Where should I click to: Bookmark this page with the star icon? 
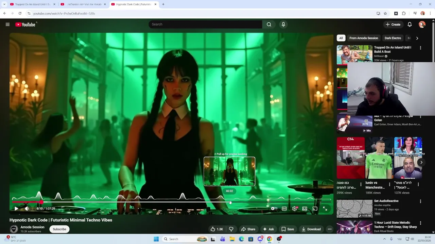tap(385, 14)
